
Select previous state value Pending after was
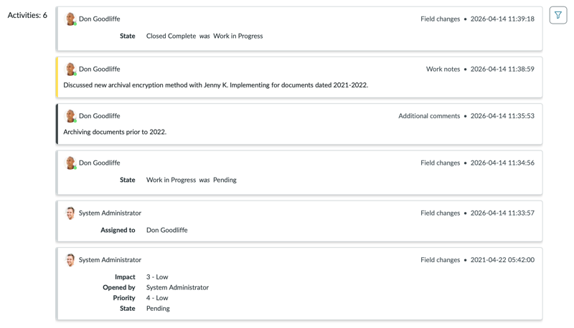(x=225, y=180)
